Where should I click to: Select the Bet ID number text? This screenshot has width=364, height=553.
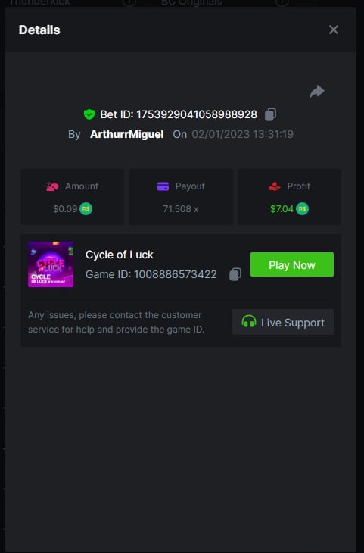point(197,114)
